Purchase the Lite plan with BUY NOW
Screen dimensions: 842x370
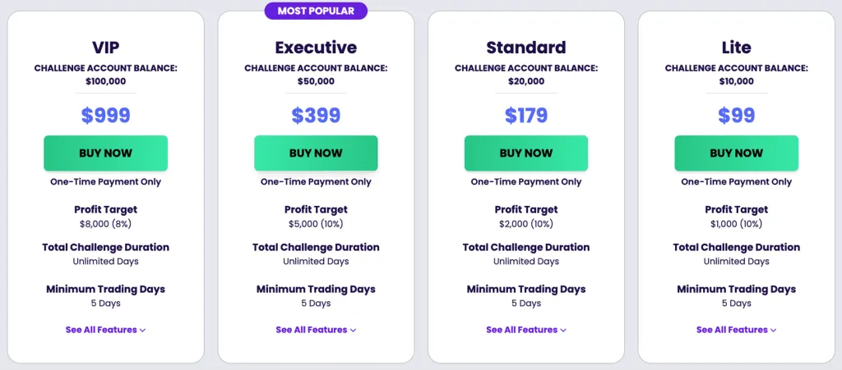(x=736, y=153)
